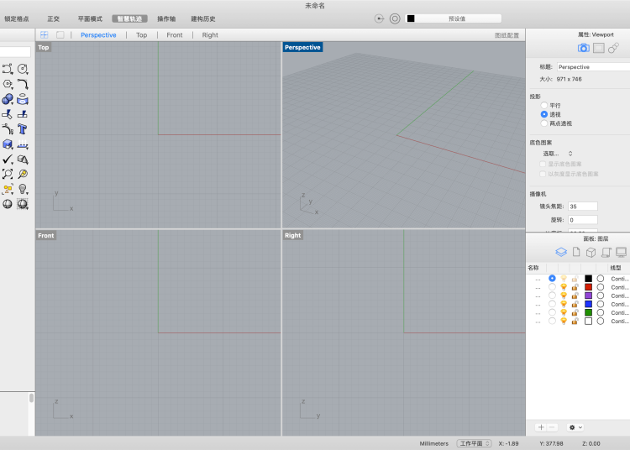The image size is (630, 450).
Task: Click the green layer color swatch
Action: point(588,312)
